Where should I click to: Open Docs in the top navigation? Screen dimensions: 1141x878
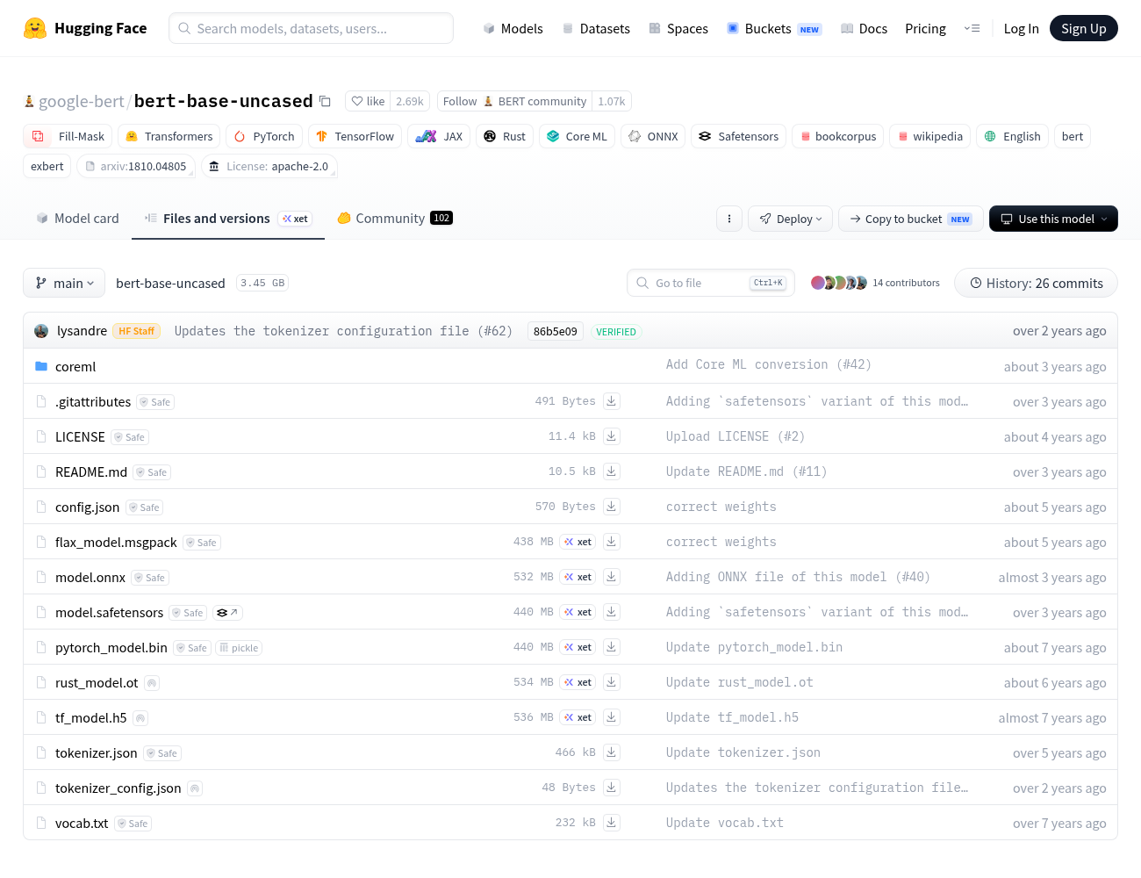point(864,28)
